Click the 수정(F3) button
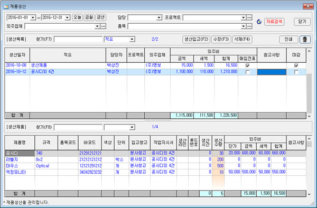Image resolution: width=317 pixels, height=208 pixels. pyautogui.click(x=221, y=39)
